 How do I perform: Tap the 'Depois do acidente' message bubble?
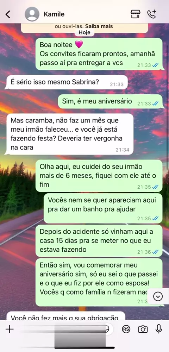point(99,241)
